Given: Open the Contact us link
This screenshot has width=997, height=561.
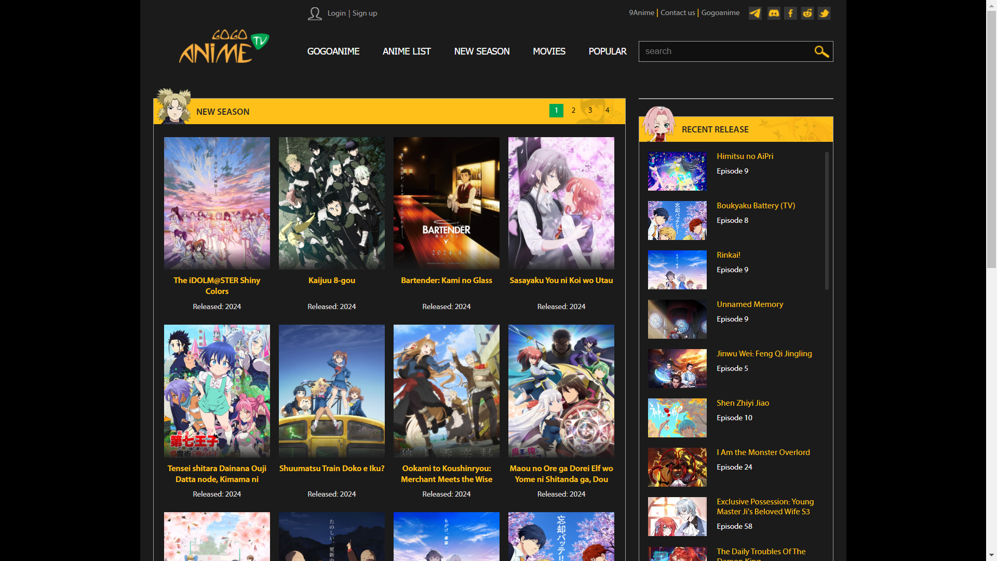Looking at the screenshot, I should 678,13.
